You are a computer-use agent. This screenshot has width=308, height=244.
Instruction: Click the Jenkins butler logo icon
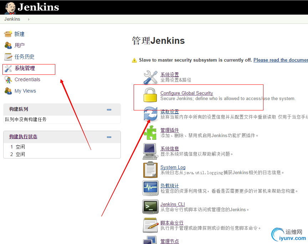pos(10,8)
